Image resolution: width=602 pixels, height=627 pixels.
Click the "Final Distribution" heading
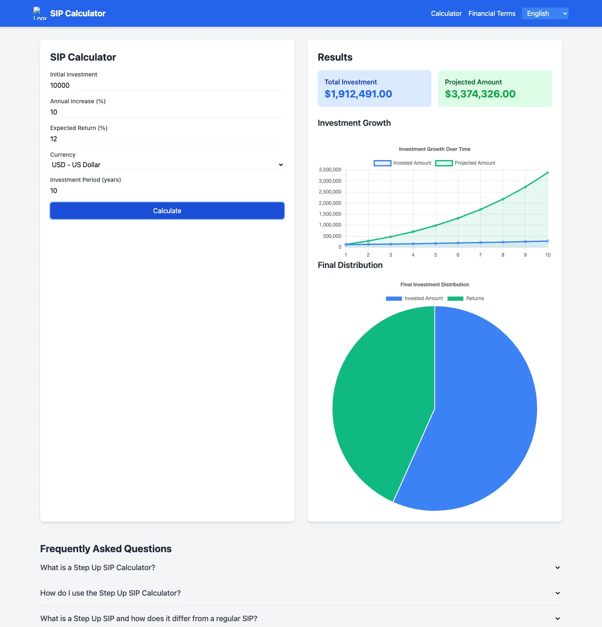tap(350, 265)
